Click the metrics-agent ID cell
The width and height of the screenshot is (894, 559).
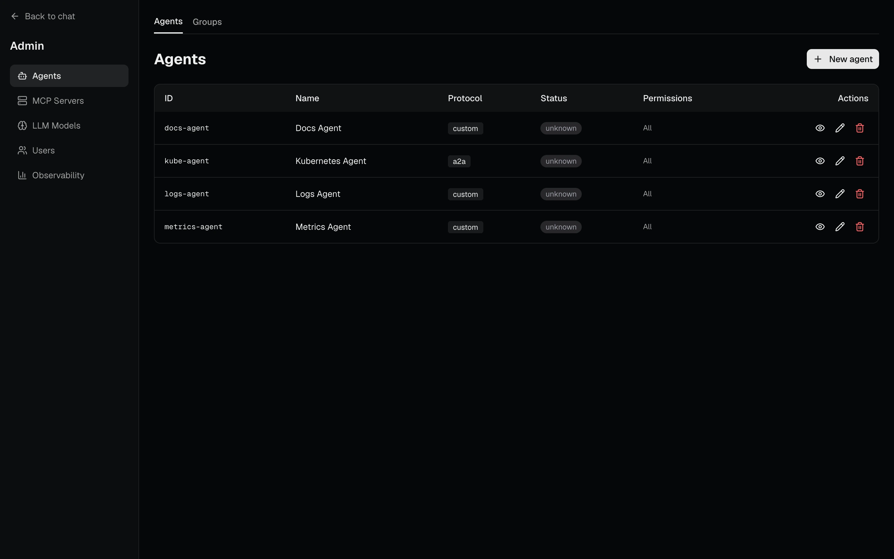coord(193,227)
